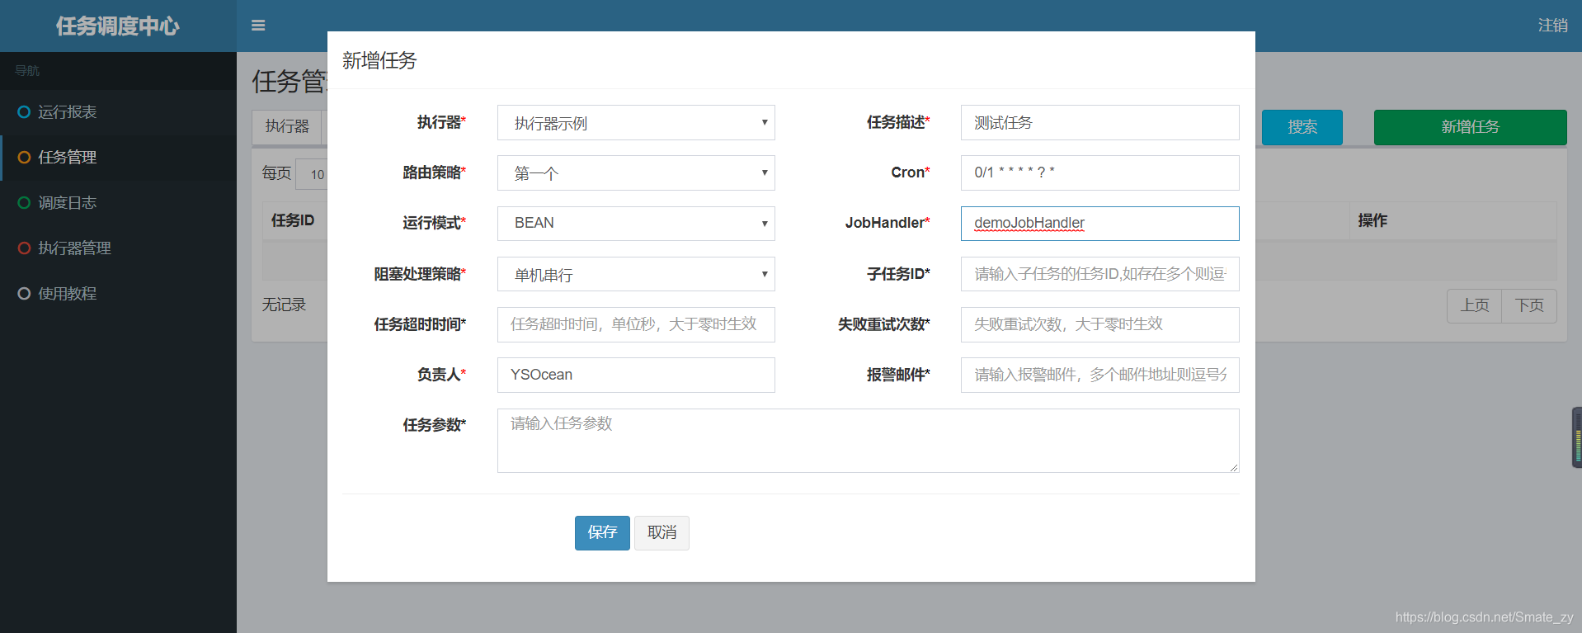
Task: Click the 负责人 input field
Action: (x=636, y=375)
